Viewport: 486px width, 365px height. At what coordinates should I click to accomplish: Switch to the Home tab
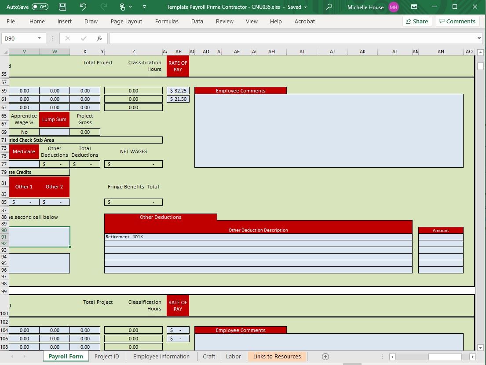[37, 22]
